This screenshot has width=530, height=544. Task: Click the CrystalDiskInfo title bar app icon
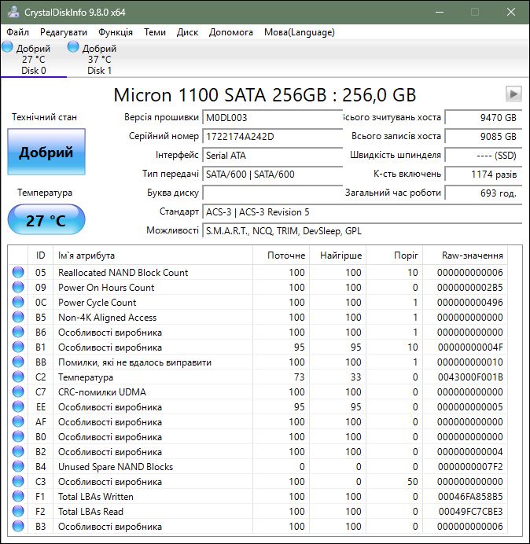(13, 12)
